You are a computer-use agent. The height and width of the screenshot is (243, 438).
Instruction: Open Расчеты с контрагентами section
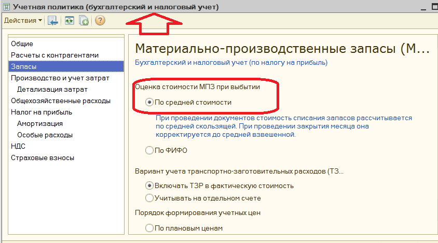click(66, 55)
